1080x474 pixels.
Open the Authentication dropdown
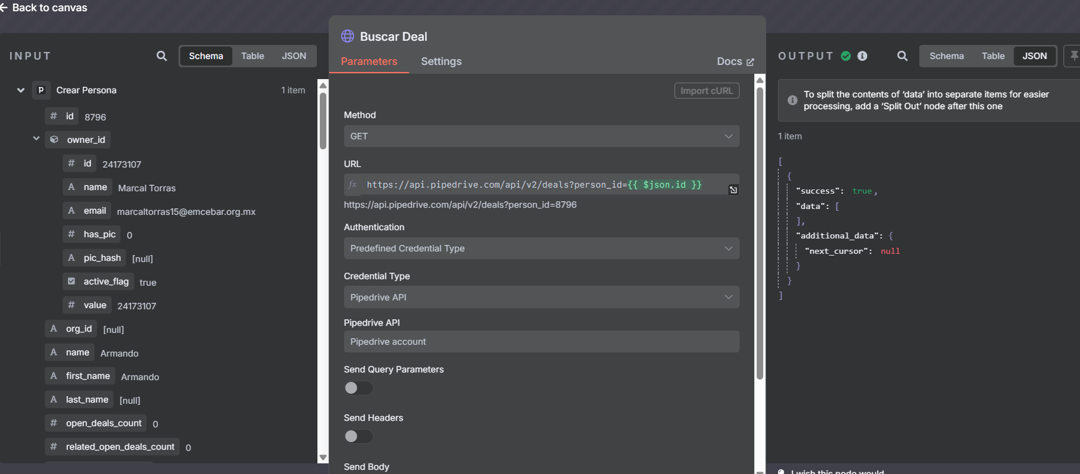tap(541, 249)
